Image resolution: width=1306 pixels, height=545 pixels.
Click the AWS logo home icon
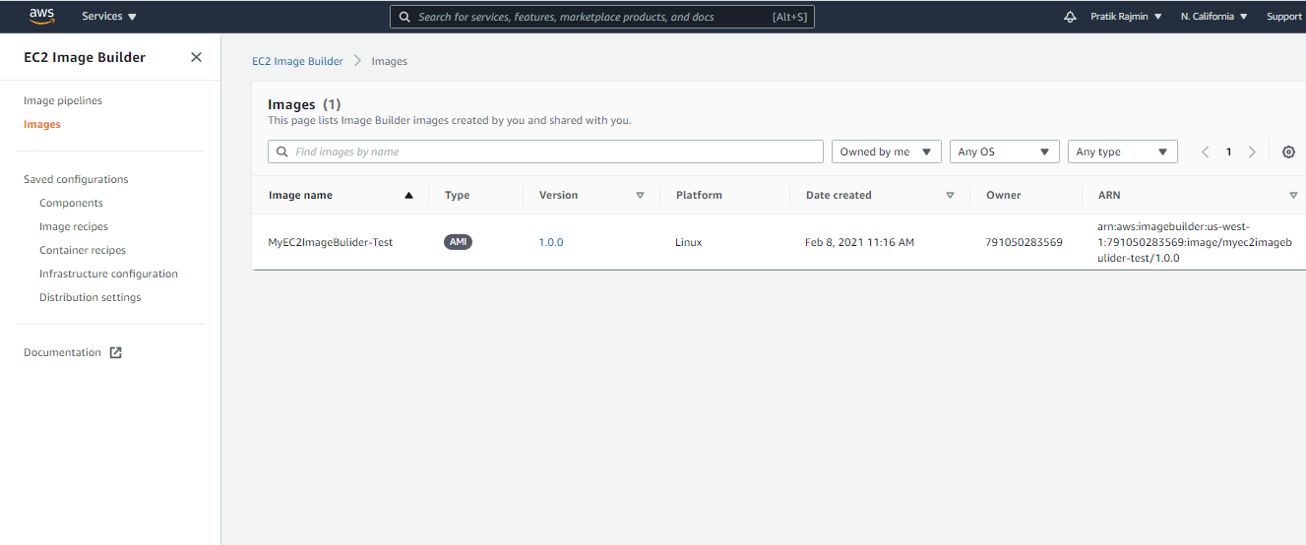coord(41,16)
